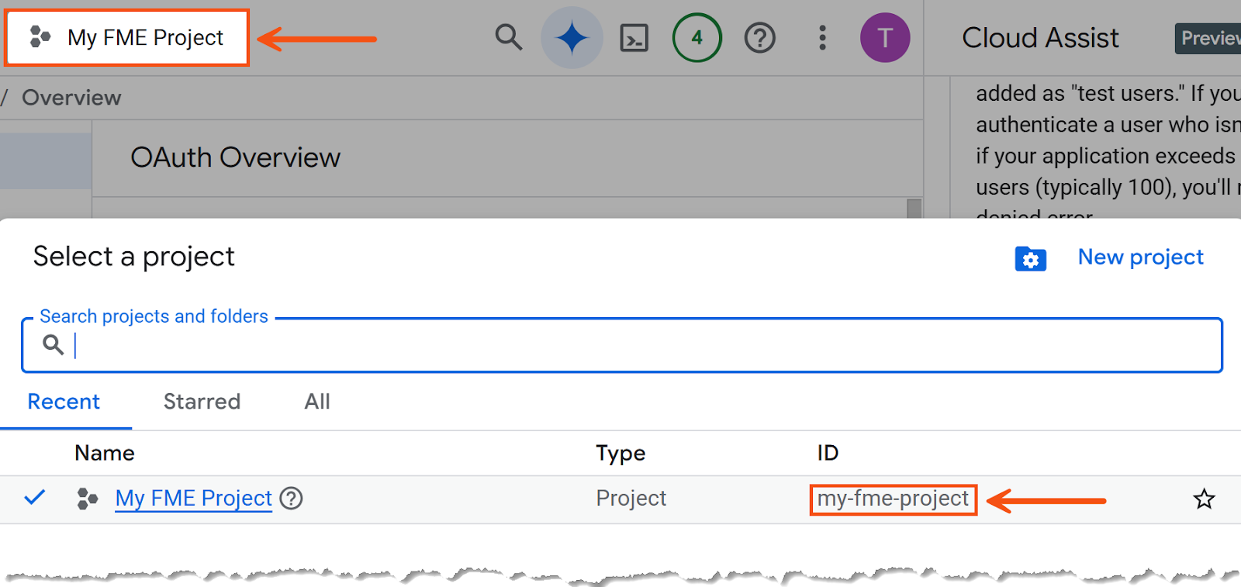This screenshot has width=1241, height=587.
Task: Click the Cloud Assist panel title
Action: (x=1040, y=37)
